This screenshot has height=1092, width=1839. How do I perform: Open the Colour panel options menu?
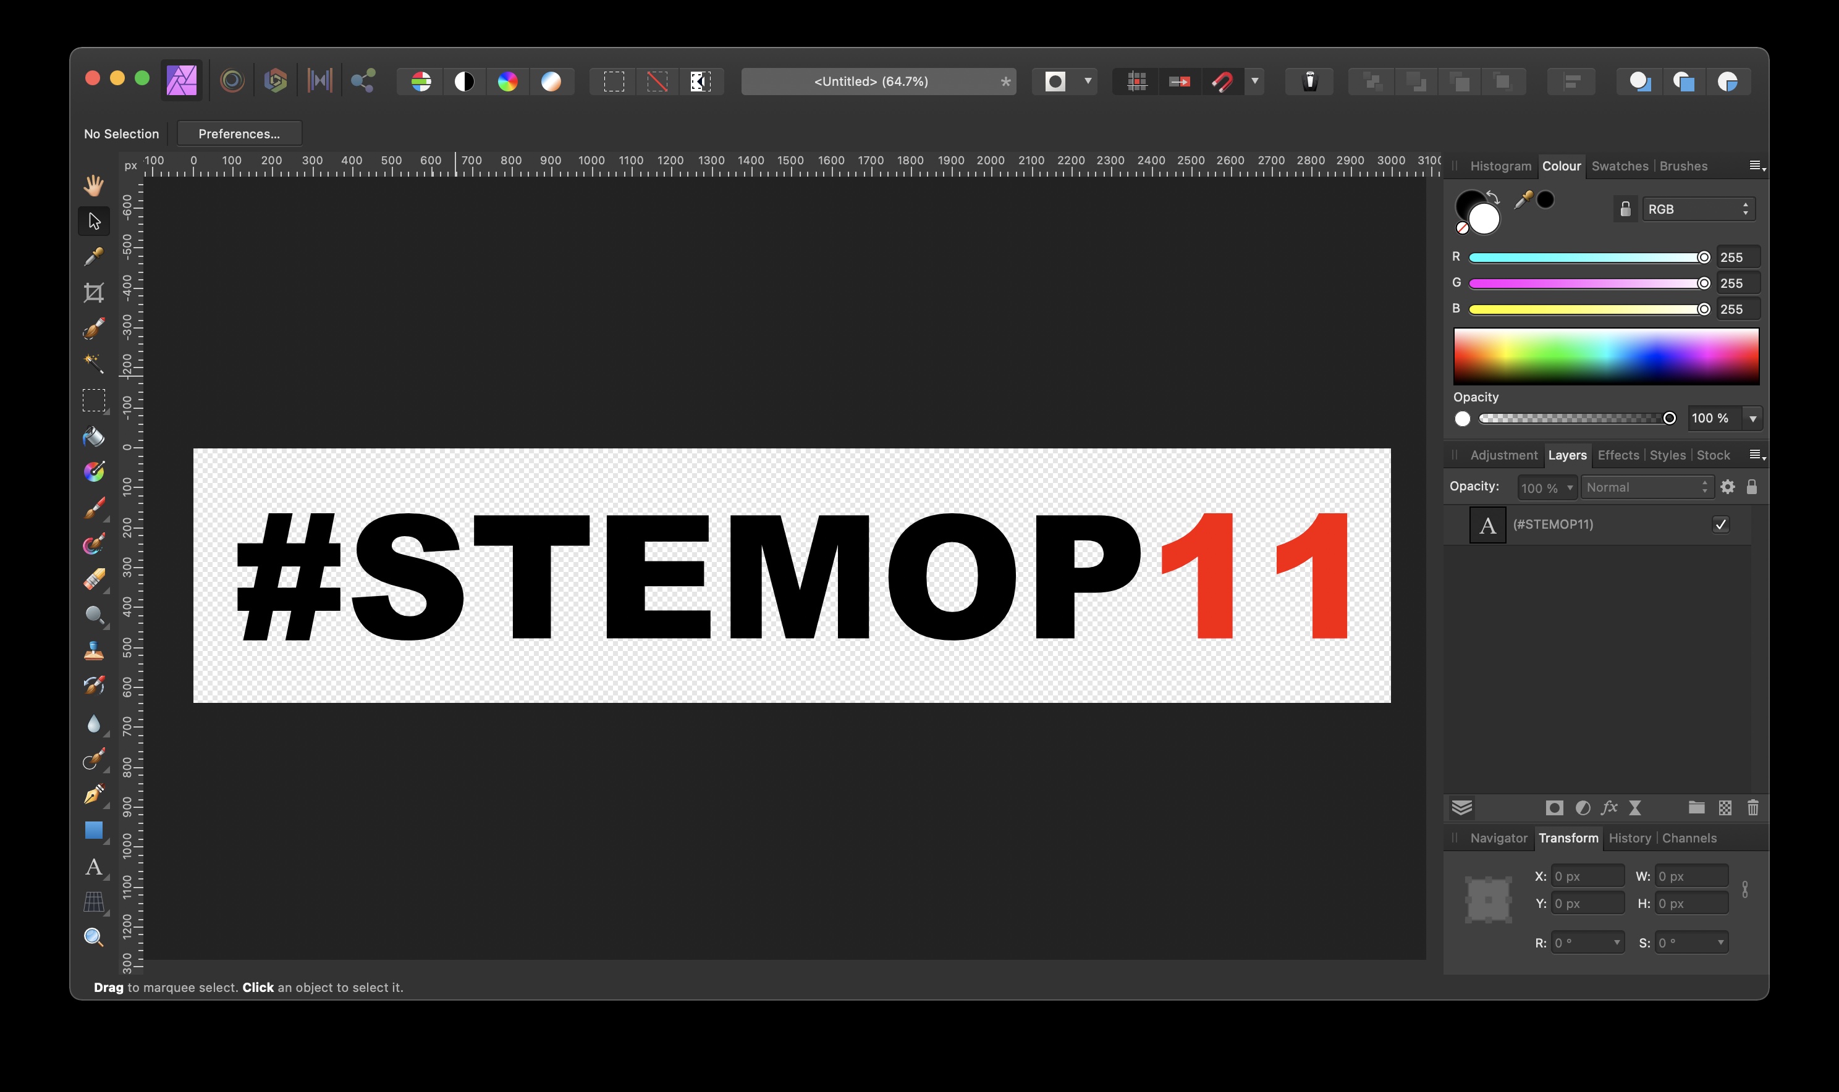tap(1757, 166)
